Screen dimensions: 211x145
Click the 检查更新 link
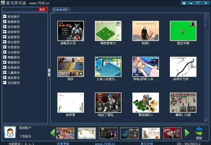point(63,143)
